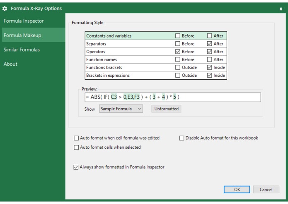Enable Auto format cells when selected
The image size is (288, 204).
[x=76, y=147]
